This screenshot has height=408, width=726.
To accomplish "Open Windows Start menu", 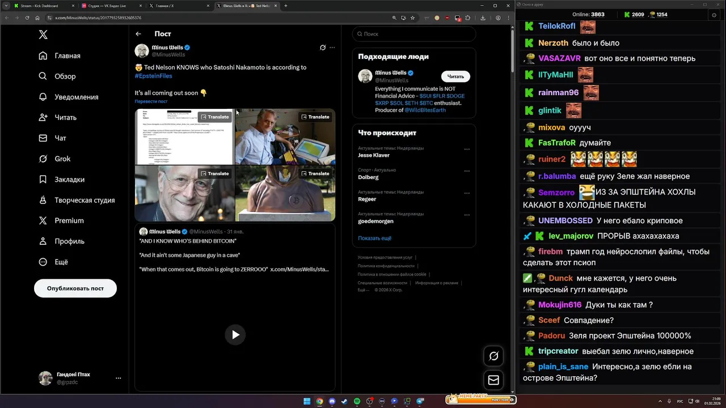I will 307,401.
